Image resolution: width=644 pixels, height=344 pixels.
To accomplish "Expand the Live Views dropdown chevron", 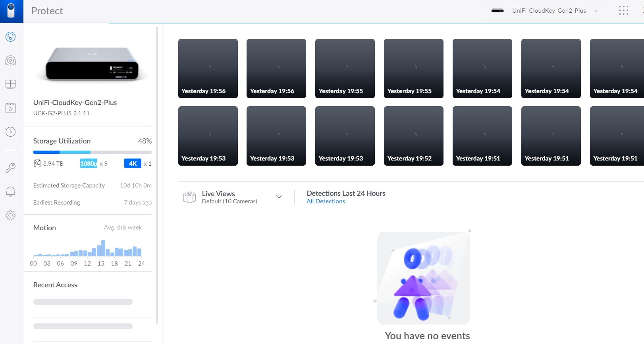I will (279, 197).
